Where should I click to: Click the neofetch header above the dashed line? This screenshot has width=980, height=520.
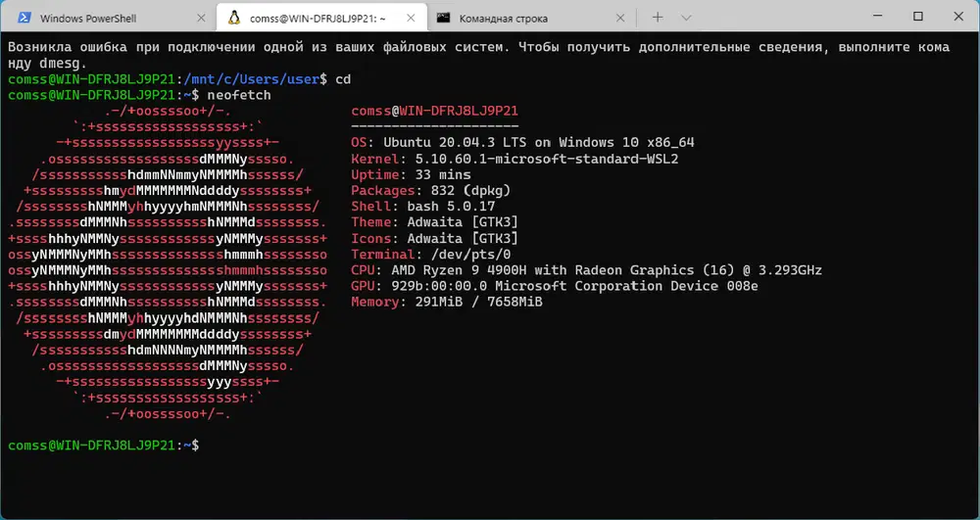(434, 111)
